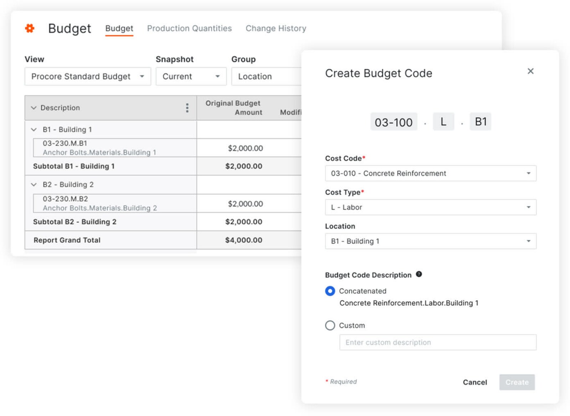Open the Location group dropdown

[266, 77]
